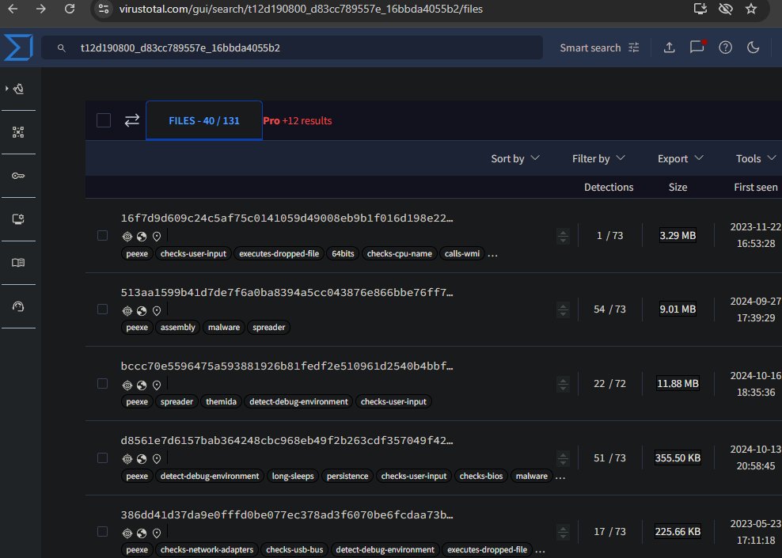Open the Sort by dropdown
Viewport: 782px width, 558px height.
coord(515,158)
